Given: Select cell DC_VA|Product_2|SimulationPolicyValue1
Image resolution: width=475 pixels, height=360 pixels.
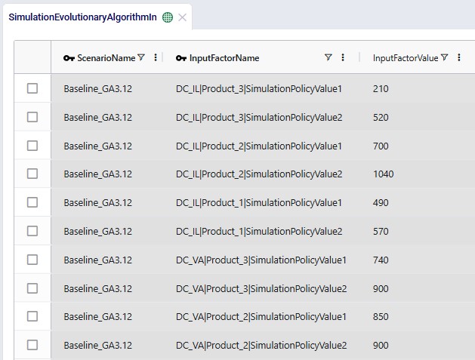Looking at the screenshot, I should 261,317.
